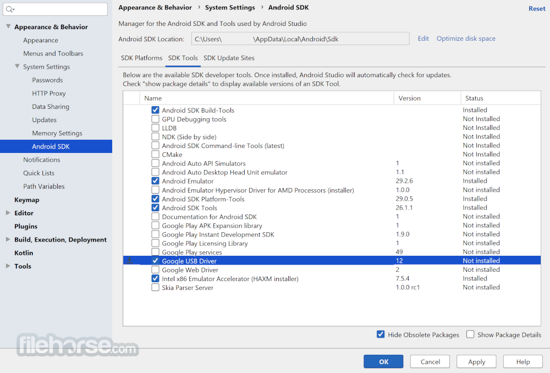Tick Android SDK Command-line Tools checkbox
550x373 pixels.
(156, 146)
